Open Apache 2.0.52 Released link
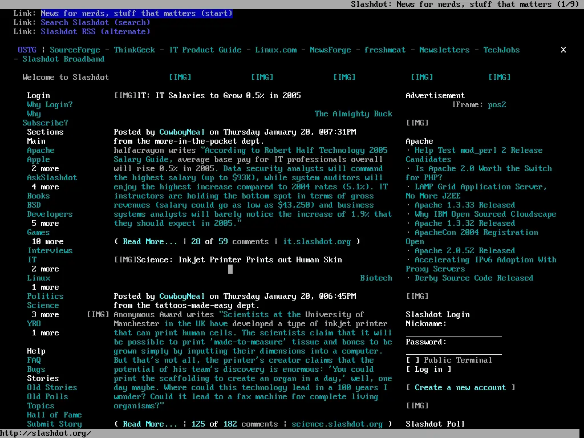Viewport: 584px width, 438px height. [x=465, y=251]
